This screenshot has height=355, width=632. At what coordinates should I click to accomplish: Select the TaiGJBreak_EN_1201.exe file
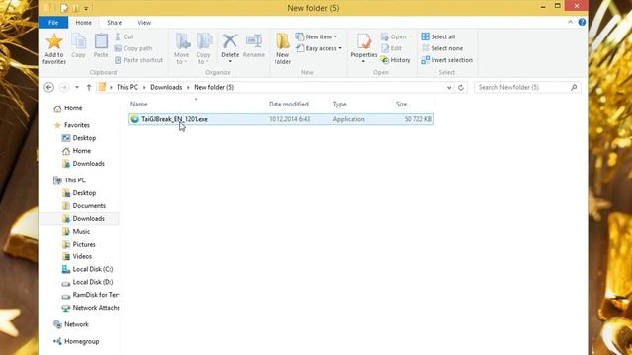[x=280, y=119]
